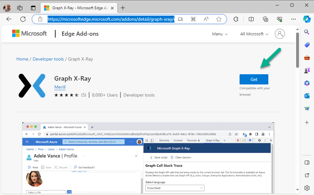Image resolution: width=314 pixels, height=195 pixels.
Task: Sign in with account icon
Action: tap(280, 34)
